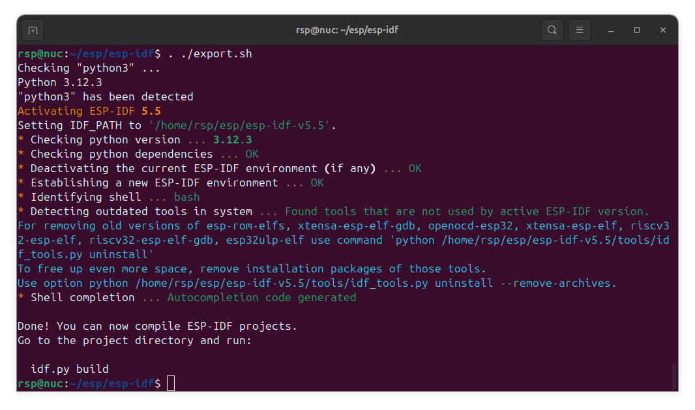Open the terminal search tool

tap(552, 30)
